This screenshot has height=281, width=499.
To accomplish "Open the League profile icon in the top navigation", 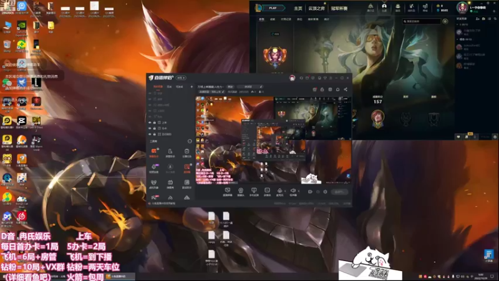I will (x=384, y=7).
